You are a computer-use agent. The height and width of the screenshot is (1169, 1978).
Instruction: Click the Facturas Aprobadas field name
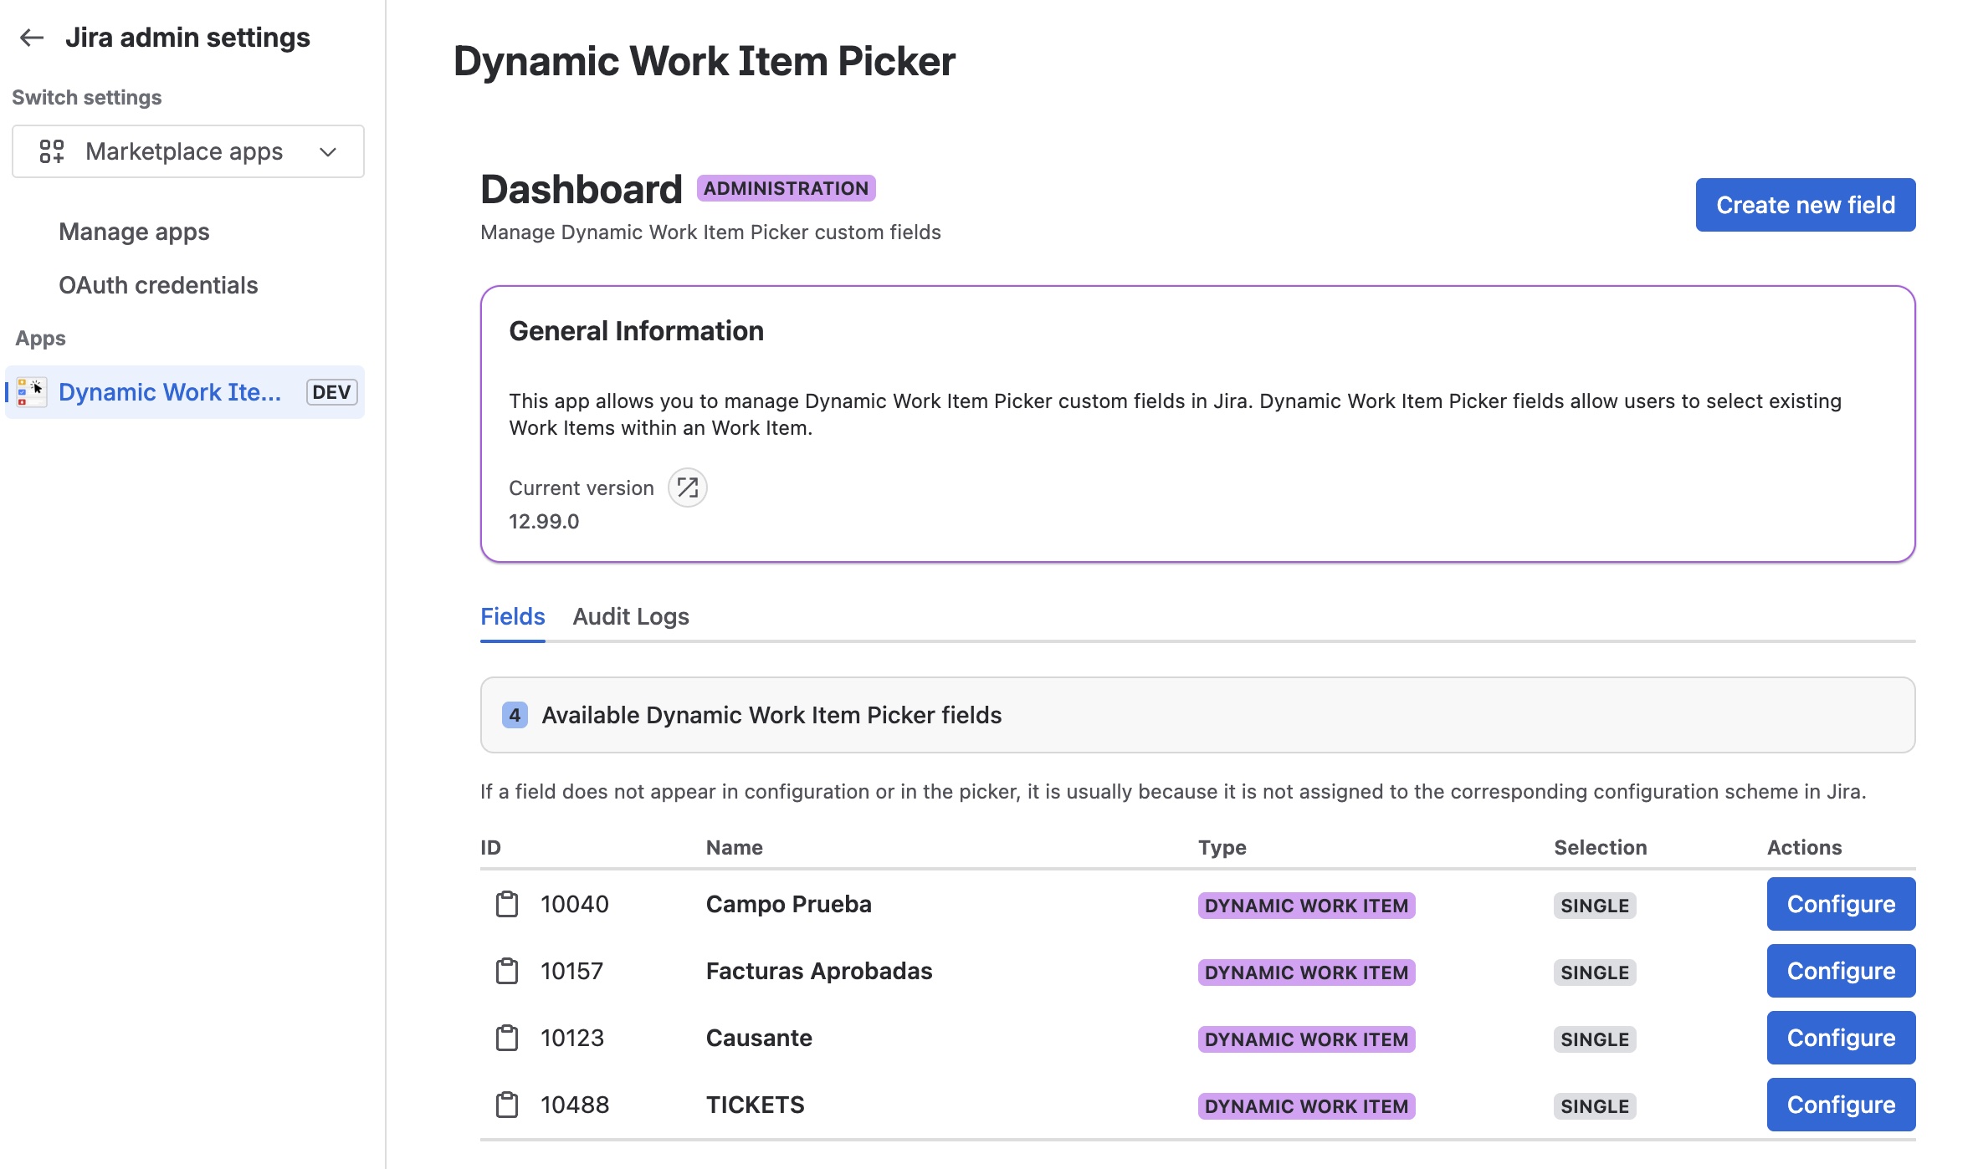click(x=819, y=971)
